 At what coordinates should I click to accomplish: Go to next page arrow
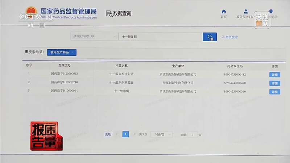[x=134, y=134]
